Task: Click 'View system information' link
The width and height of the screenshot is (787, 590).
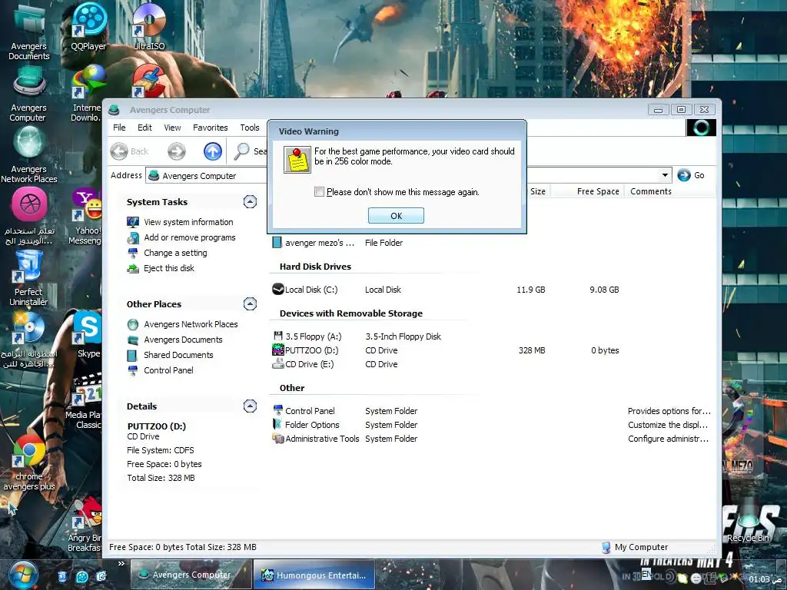Action: tap(188, 222)
